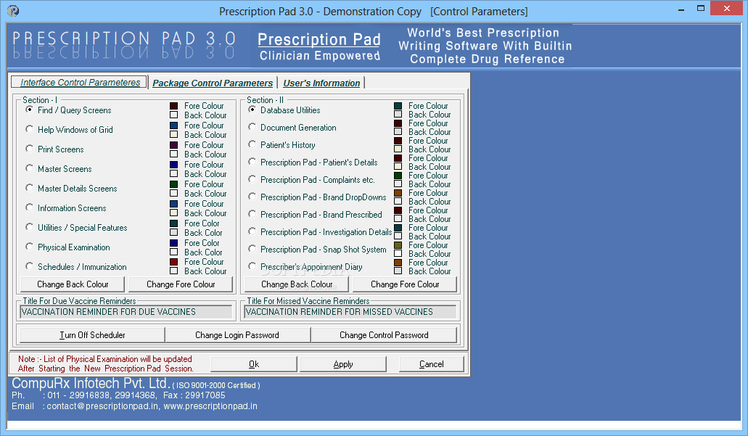Image resolution: width=748 pixels, height=436 pixels.
Task: Choose Print Screens radio option
Action: (30, 149)
